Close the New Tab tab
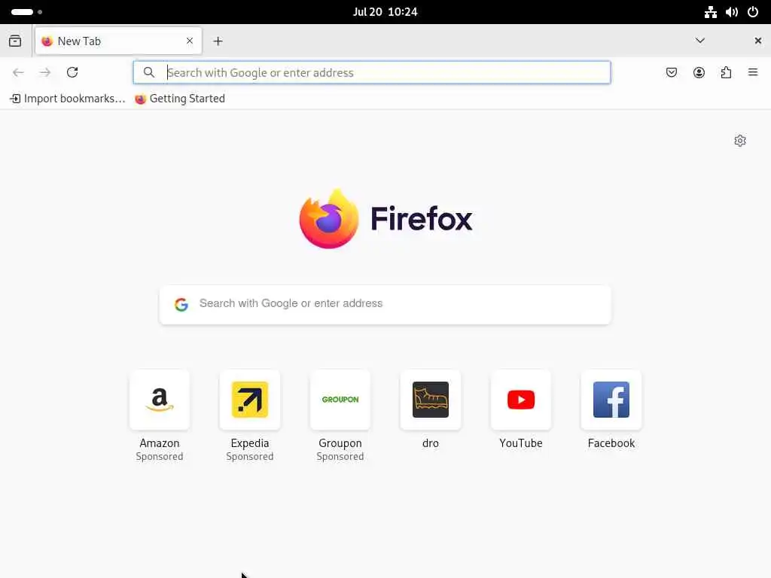This screenshot has width=771, height=578. pos(190,41)
